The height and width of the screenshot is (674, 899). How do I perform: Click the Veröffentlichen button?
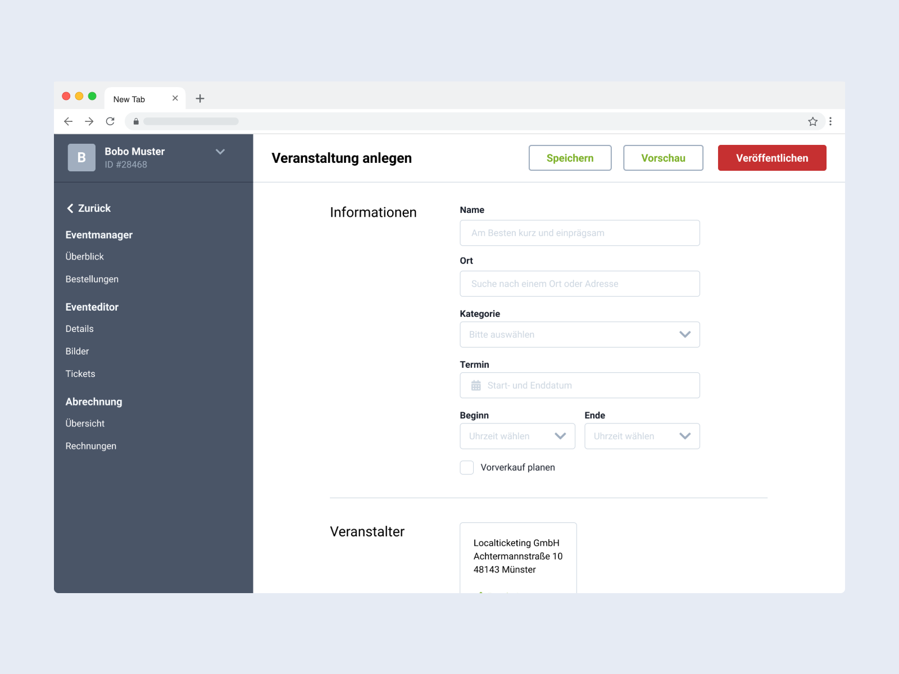click(x=771, y=158)
